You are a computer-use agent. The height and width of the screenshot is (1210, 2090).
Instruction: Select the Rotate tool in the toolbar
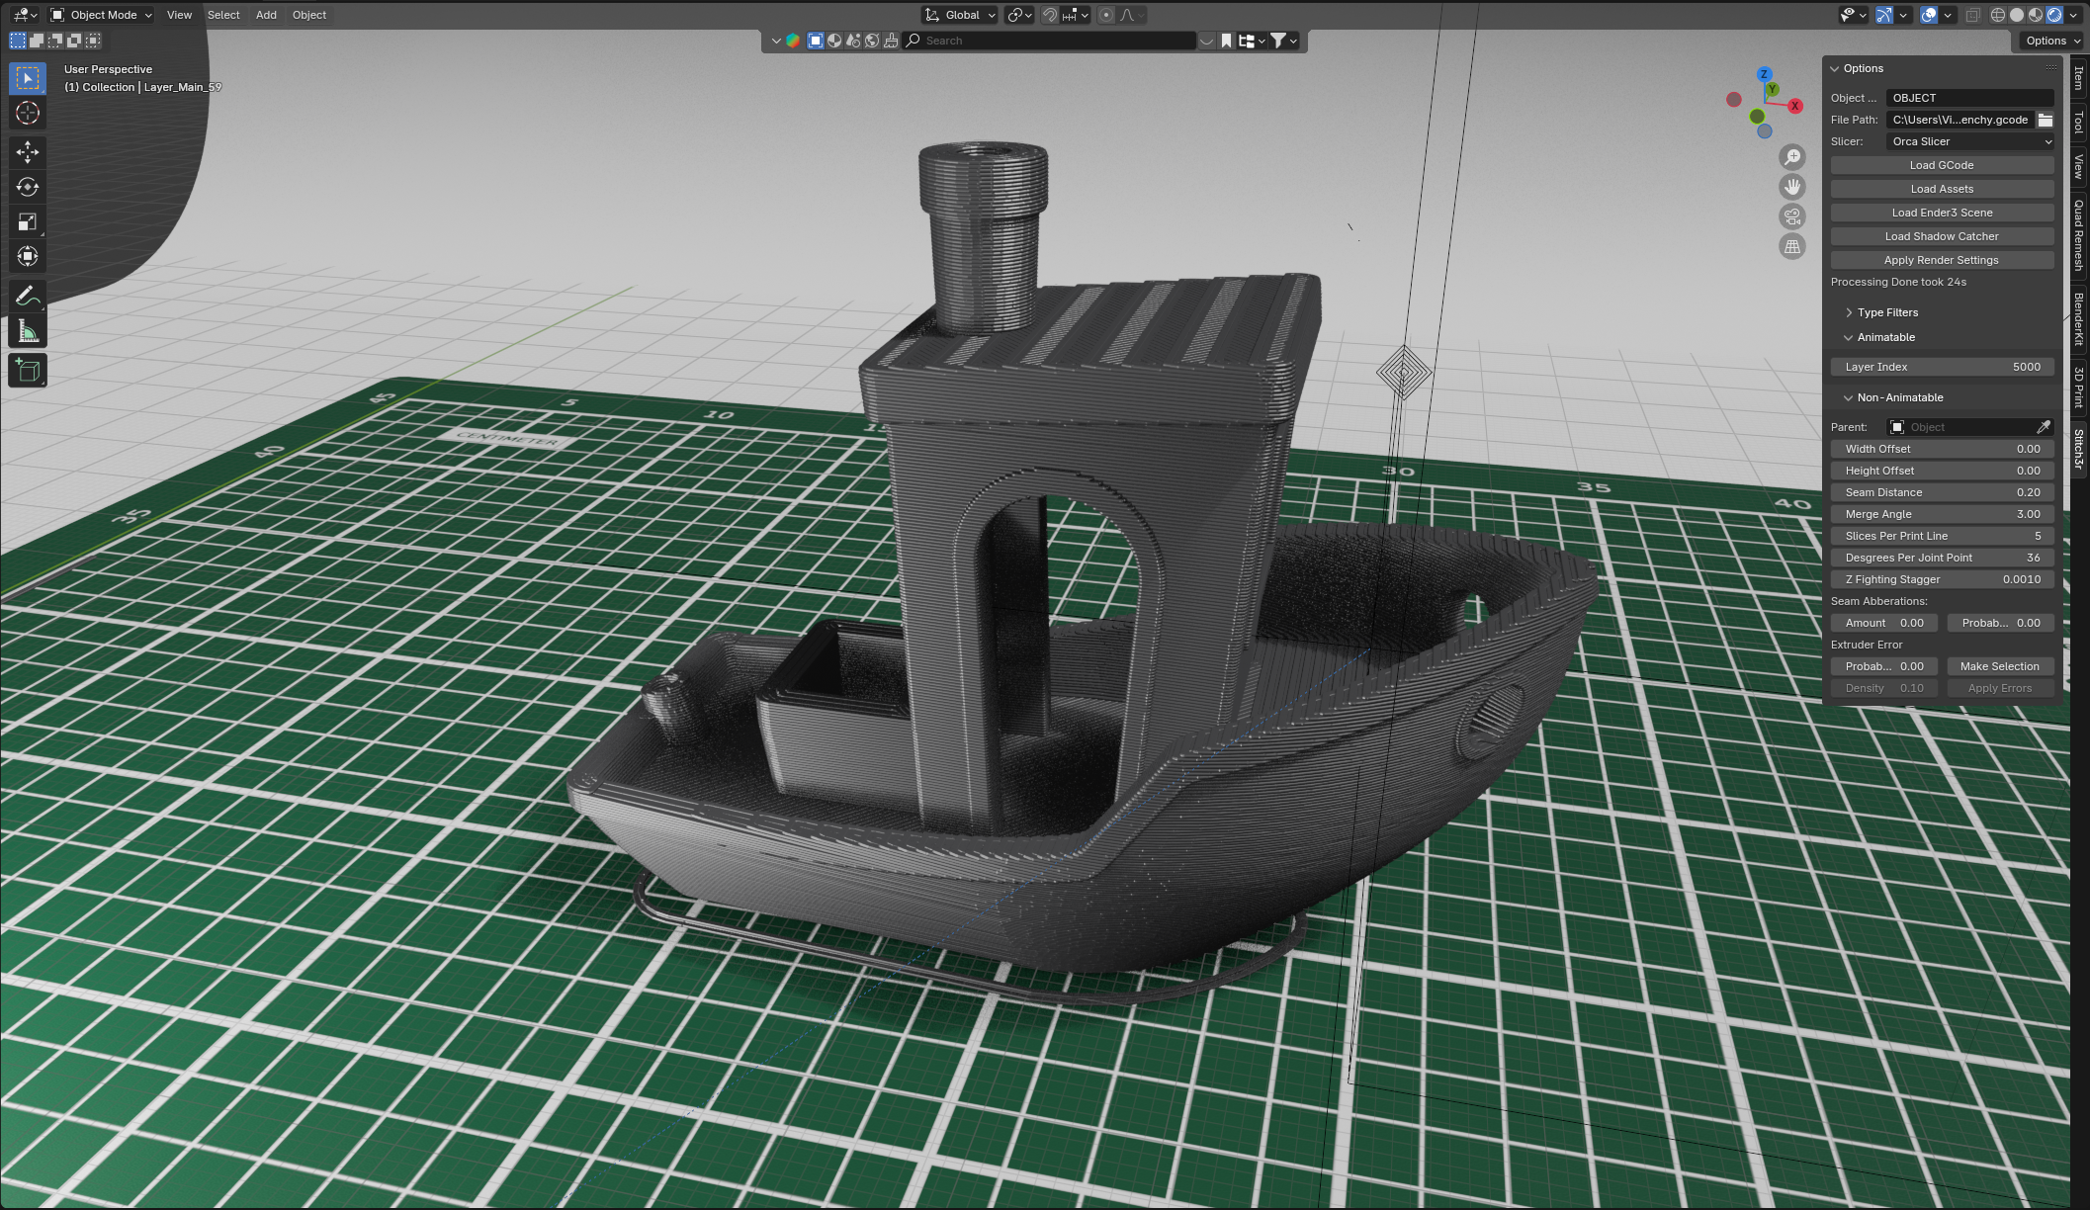[27, 187]
